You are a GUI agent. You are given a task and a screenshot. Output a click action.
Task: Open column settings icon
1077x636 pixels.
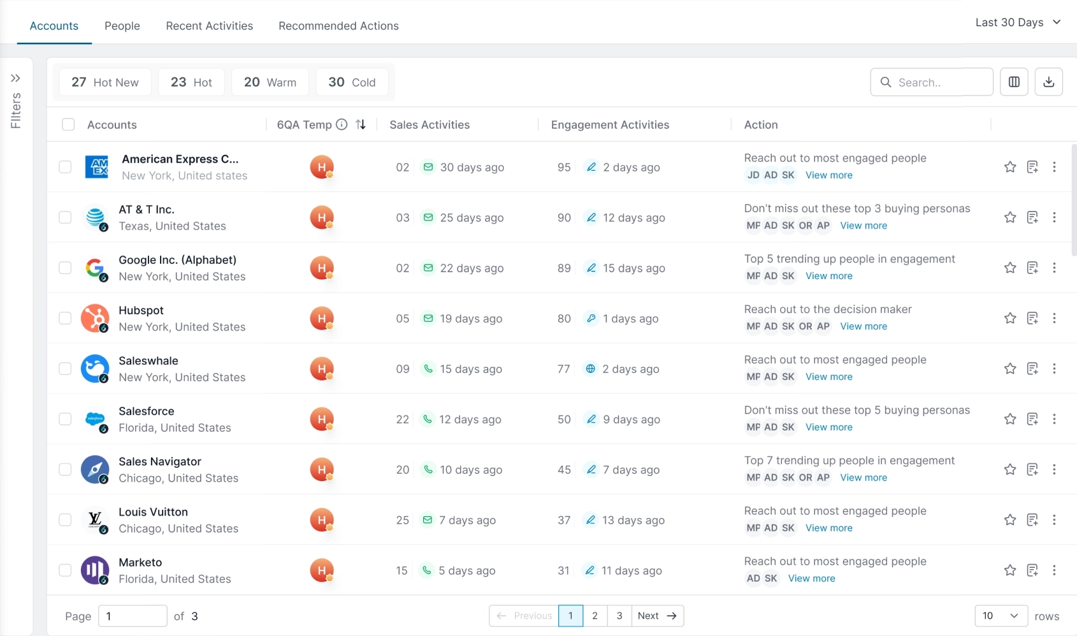coord(1014,82)
